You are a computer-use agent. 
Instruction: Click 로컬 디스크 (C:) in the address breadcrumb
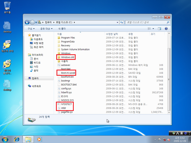coord(64,22)
